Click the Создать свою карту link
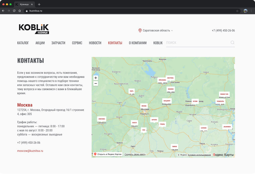Viewport: 255px width, 174px height. [135, 154]
